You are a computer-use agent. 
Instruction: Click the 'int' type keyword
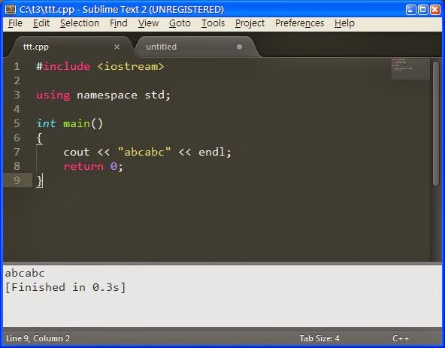pos(46,123)
